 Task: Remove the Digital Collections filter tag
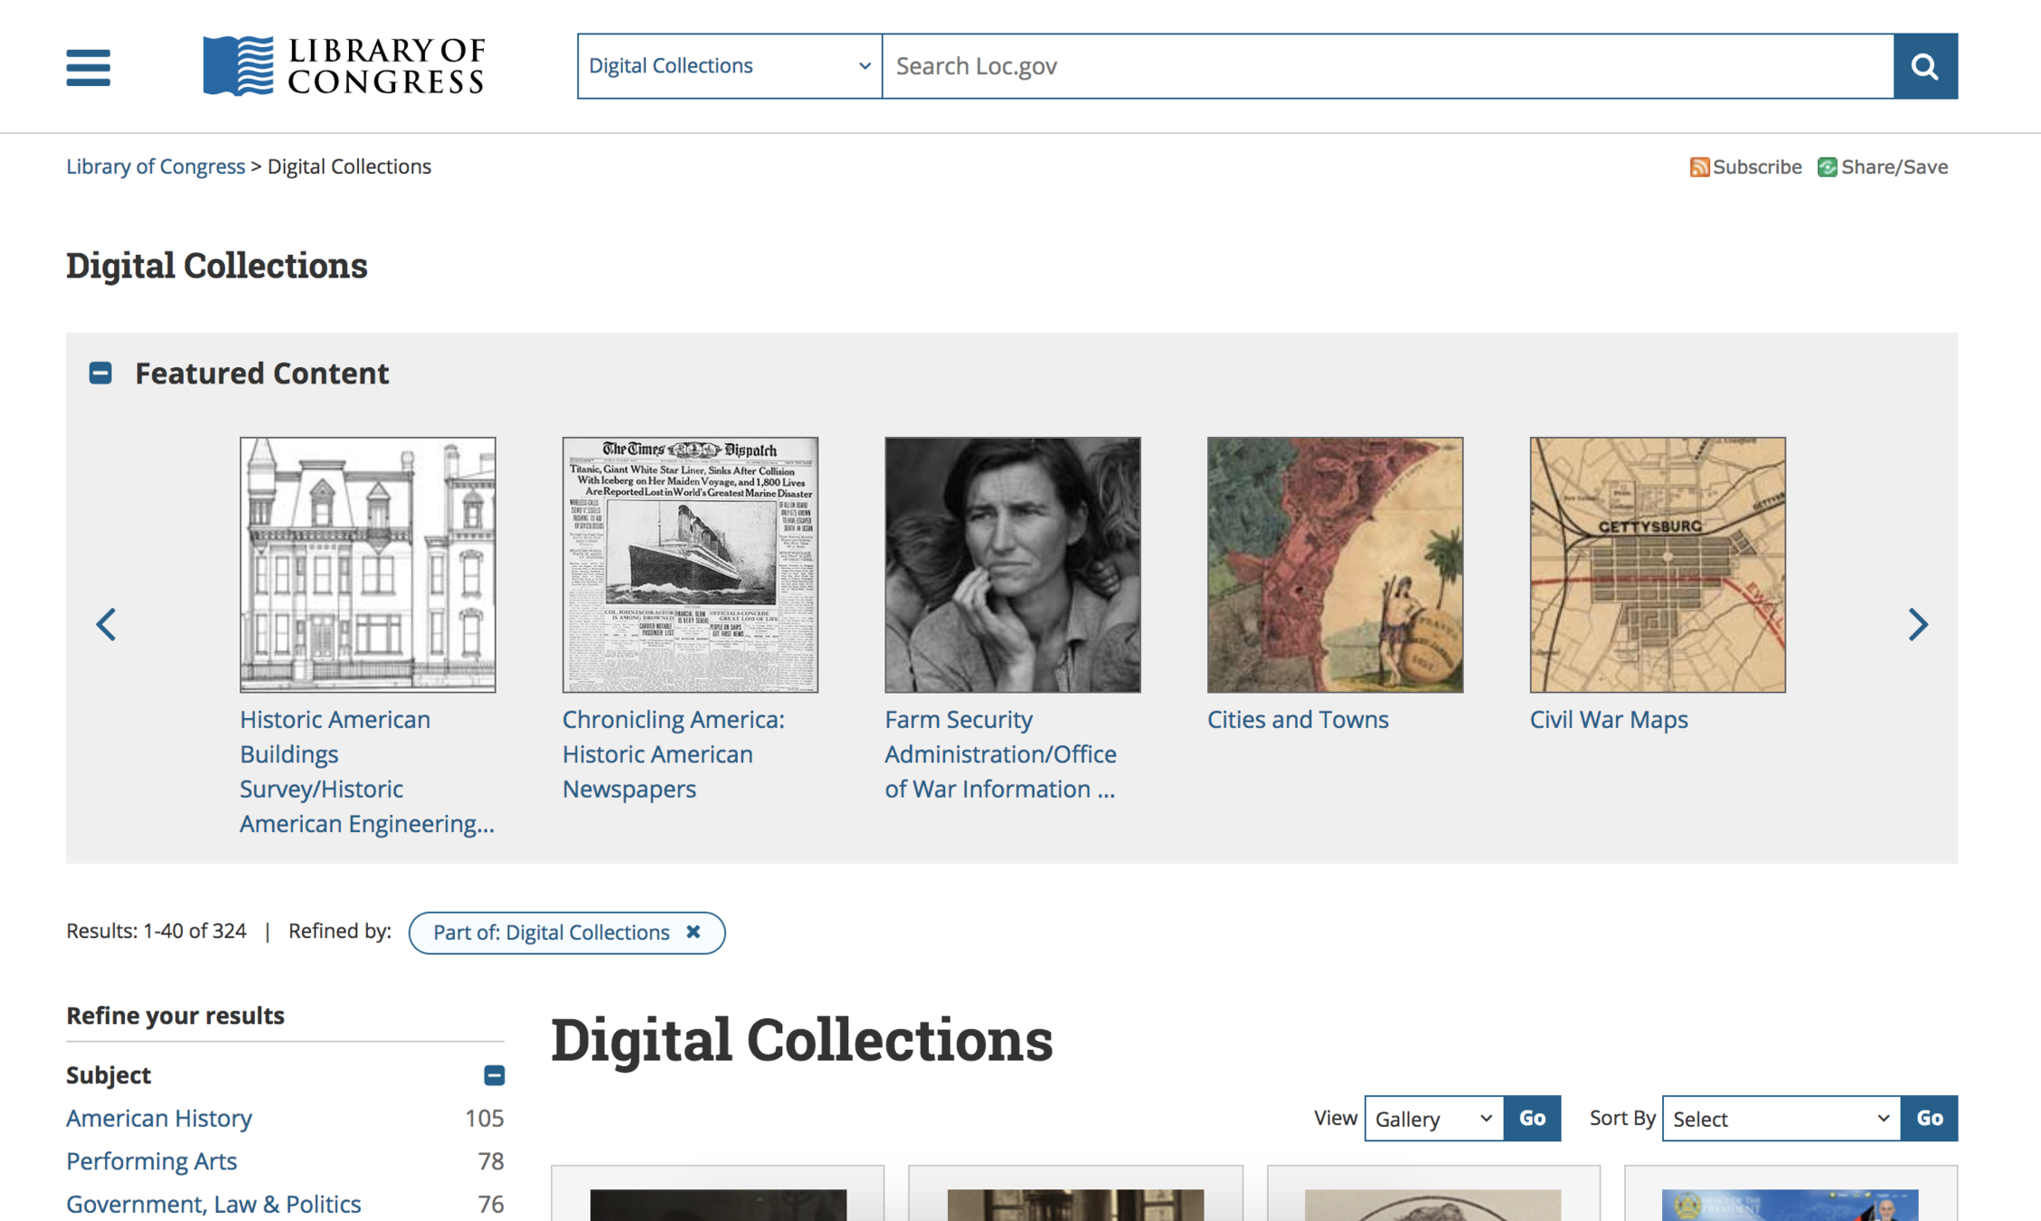(x=694, y=932)
